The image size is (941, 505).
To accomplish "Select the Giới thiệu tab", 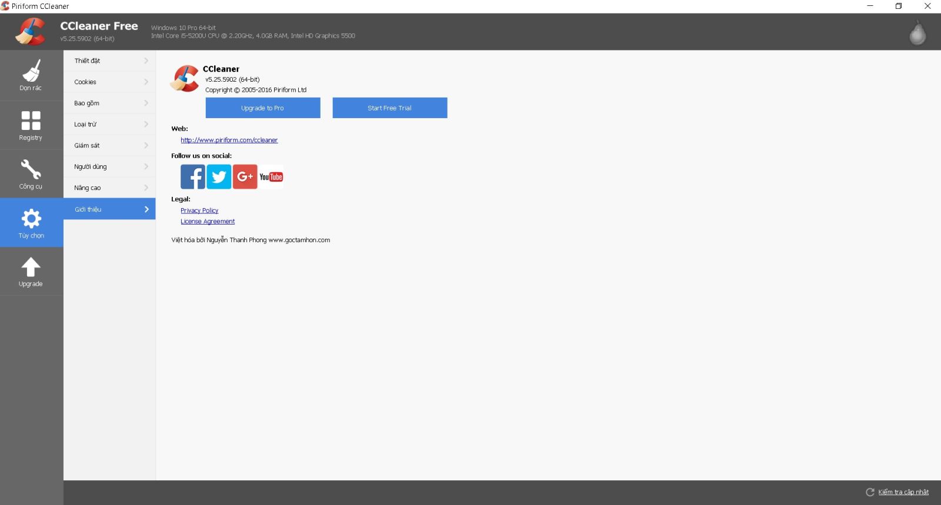I will (x=109, y=209).
